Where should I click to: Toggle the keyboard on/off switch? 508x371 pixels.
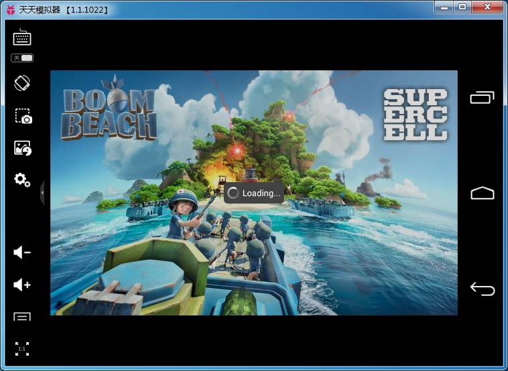coord(22,58)
